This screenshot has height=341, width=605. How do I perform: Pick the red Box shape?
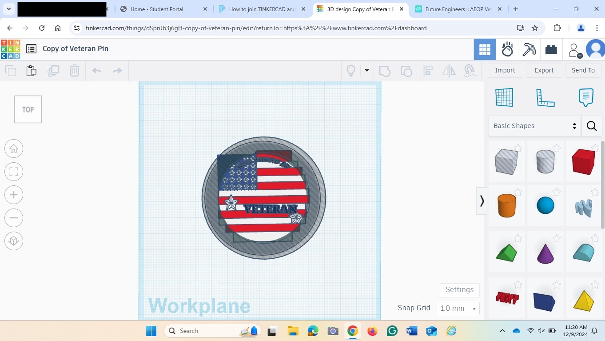point(584,162)
